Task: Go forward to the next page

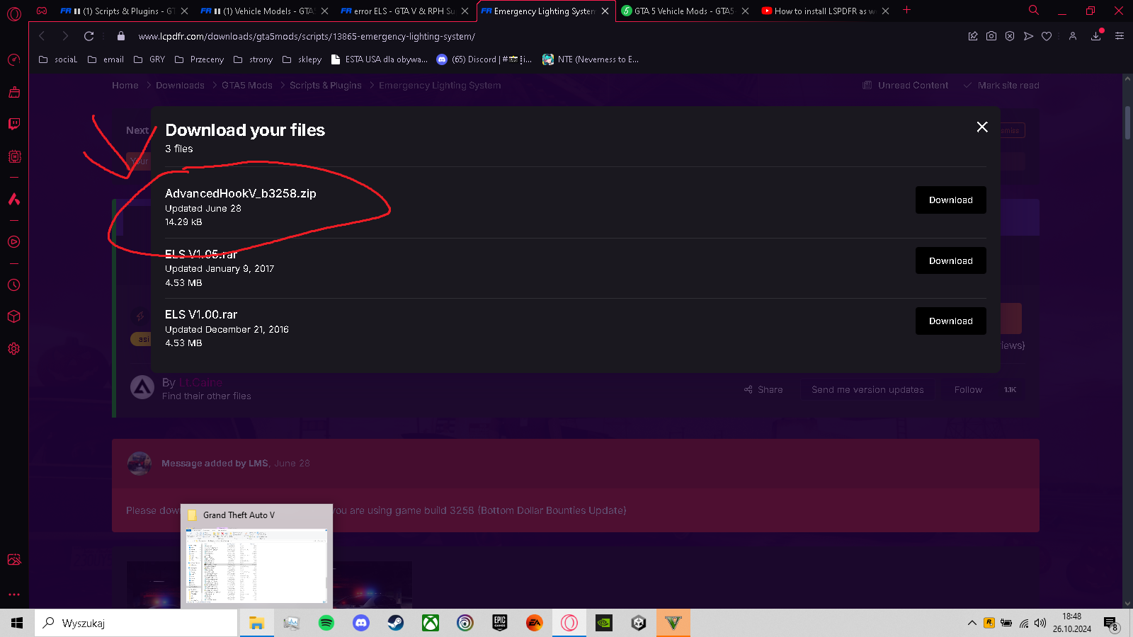Action: [x=65, y=36]
